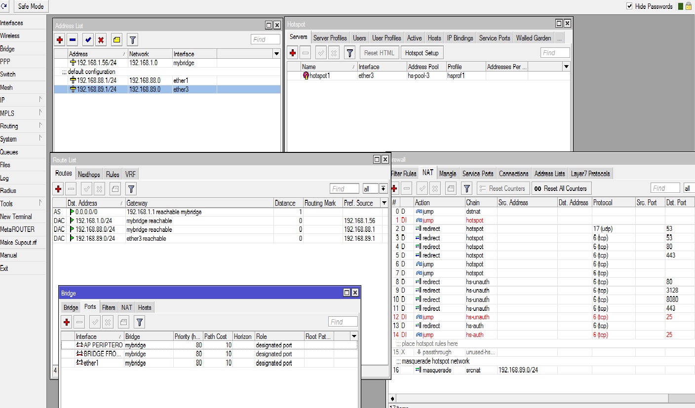
Task: Focus the Find field in Address List
Action: coord(265,39)
